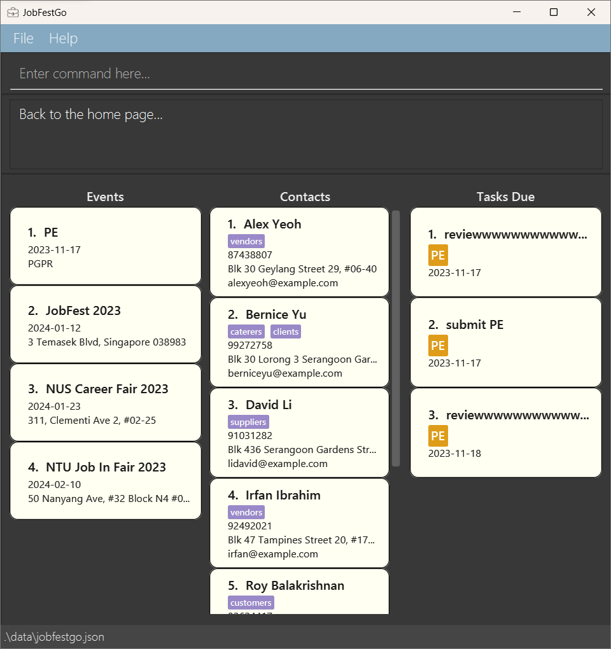Click the PE badge on task 3

[x=438, y=436]
